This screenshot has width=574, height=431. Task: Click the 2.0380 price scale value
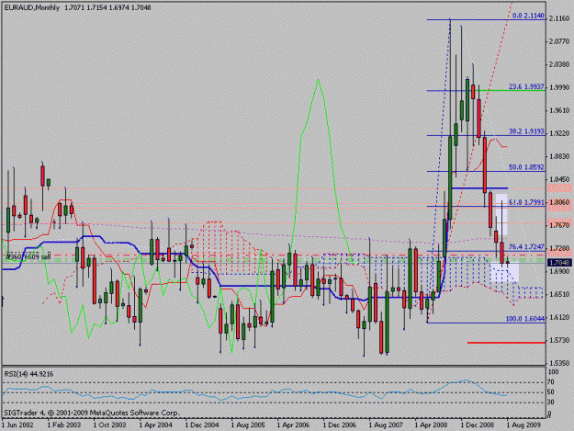pos(559,64)
